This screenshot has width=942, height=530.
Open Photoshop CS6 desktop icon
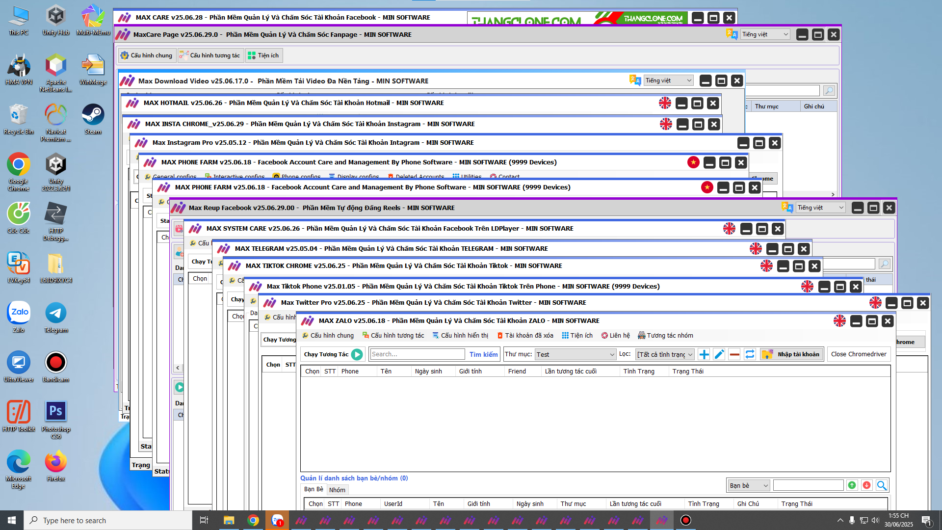click(x=56, y=419)
